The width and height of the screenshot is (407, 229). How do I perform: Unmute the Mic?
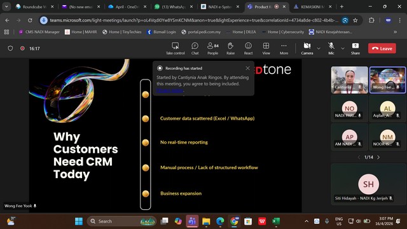pos(331,48)
